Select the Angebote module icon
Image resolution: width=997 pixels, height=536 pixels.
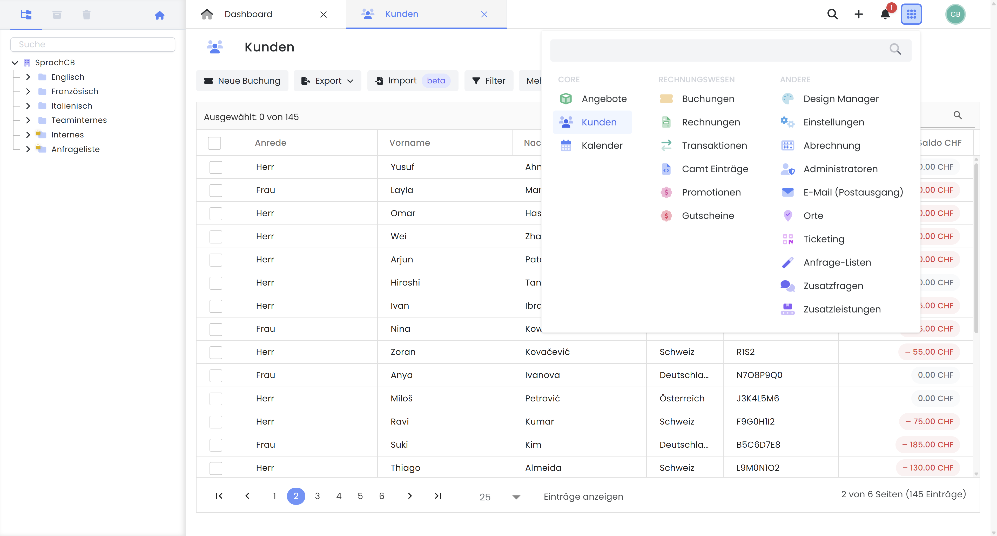(x=566, y=99)
